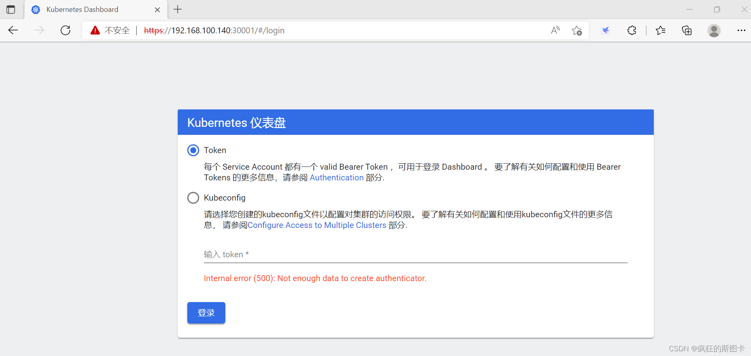Open the tab actions menu icon
Viewport: 751px width, 356px height.
[11, 10]
